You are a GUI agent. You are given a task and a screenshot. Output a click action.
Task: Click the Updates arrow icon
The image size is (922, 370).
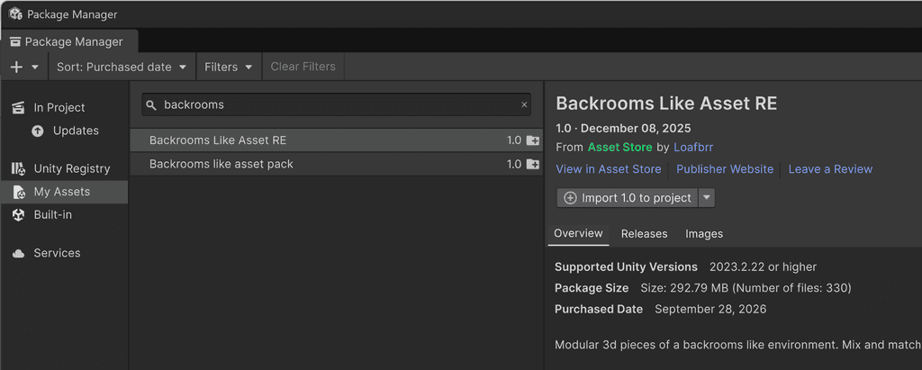click(x=38, y=131)
